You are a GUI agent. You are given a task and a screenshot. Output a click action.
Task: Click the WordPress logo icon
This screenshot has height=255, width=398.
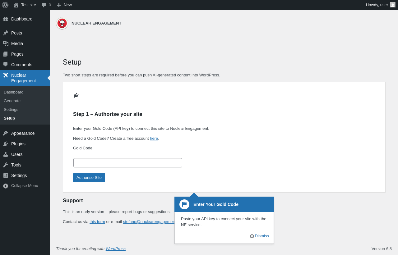point(5,5)
